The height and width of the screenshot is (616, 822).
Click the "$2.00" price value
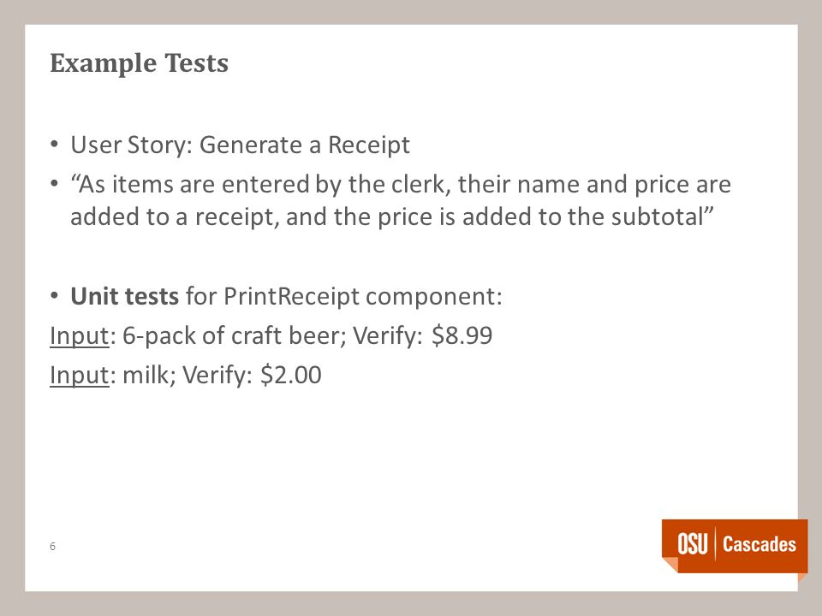[x=291, y=375]
